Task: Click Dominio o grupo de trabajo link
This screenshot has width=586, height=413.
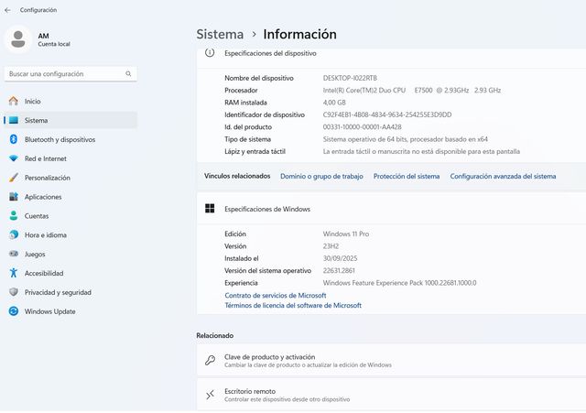Action: click(x=321, y=176)
